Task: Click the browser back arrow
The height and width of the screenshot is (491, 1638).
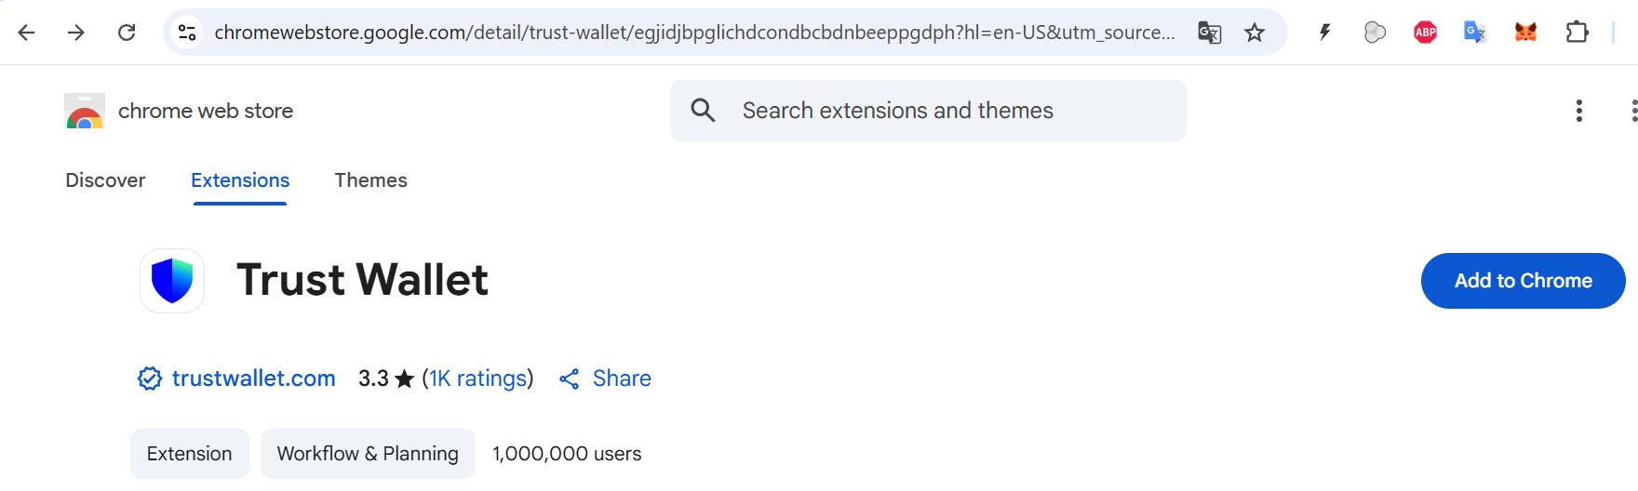Action: tap(26, 33)
